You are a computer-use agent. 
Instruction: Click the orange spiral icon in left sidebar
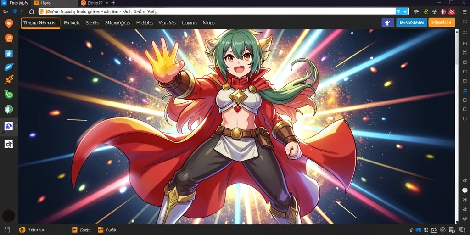9,38
